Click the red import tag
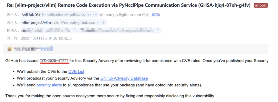Image resolution: width=278 pixels, height=102 pixels. (x=260, y=5)
